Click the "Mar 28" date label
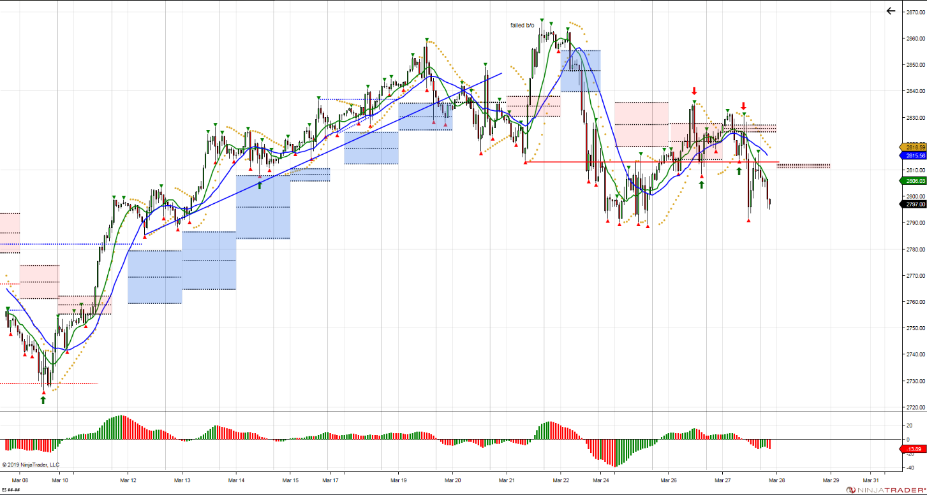This screenshot has height=495, width=927. [x=776, y=480]
